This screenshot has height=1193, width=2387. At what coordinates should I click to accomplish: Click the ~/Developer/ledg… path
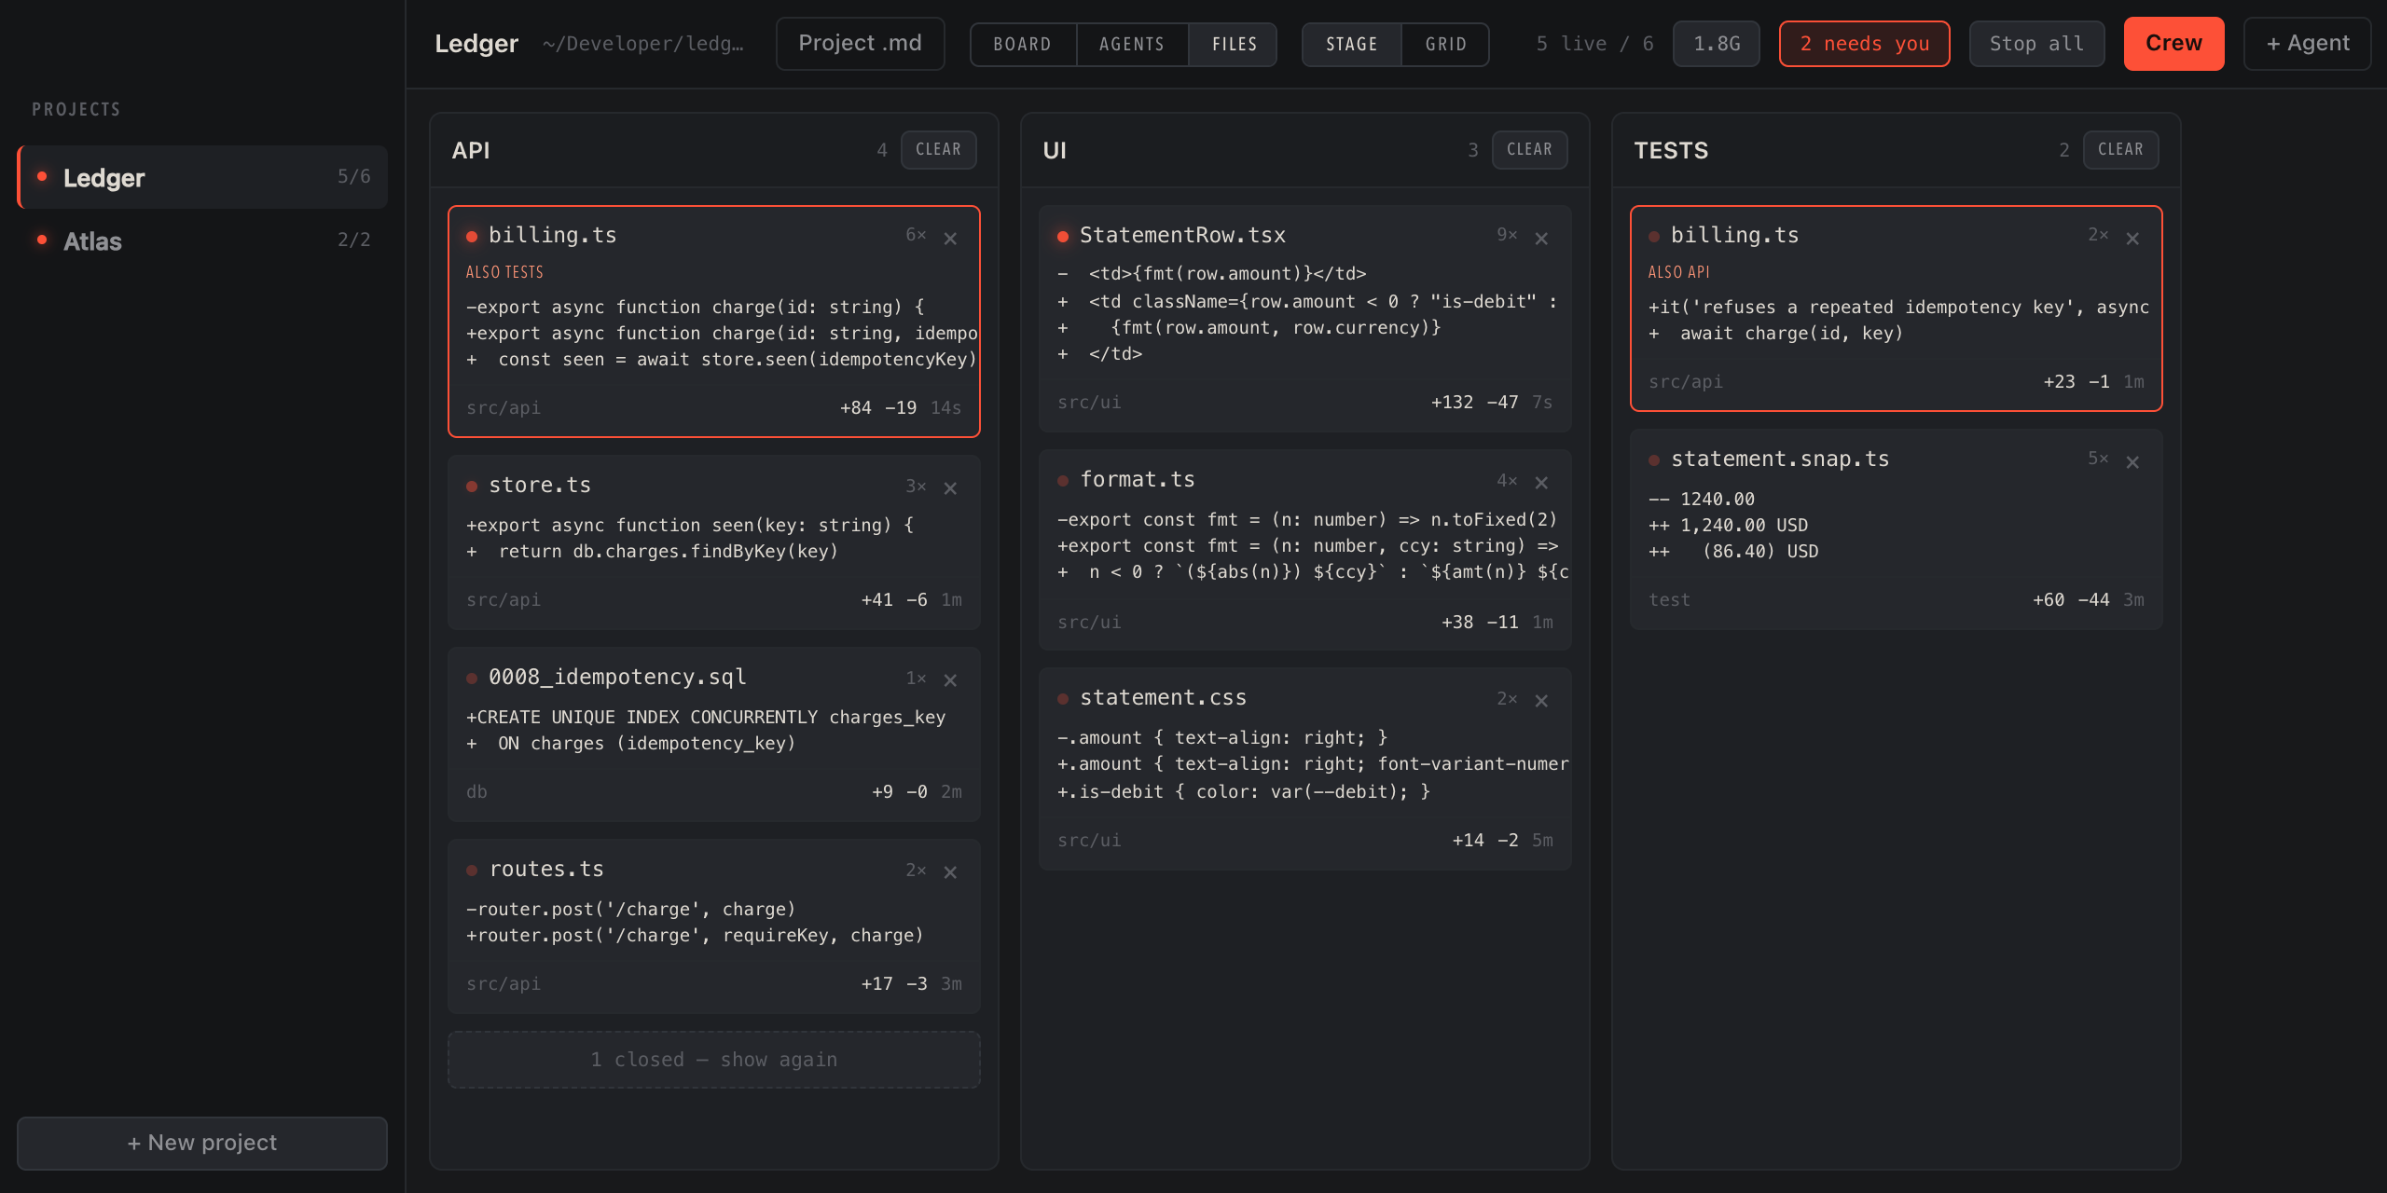pyautogui.click(x=643, y=44)
